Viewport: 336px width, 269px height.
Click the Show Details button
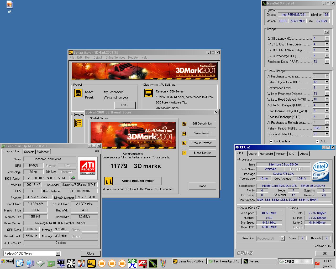pos(202,153)
